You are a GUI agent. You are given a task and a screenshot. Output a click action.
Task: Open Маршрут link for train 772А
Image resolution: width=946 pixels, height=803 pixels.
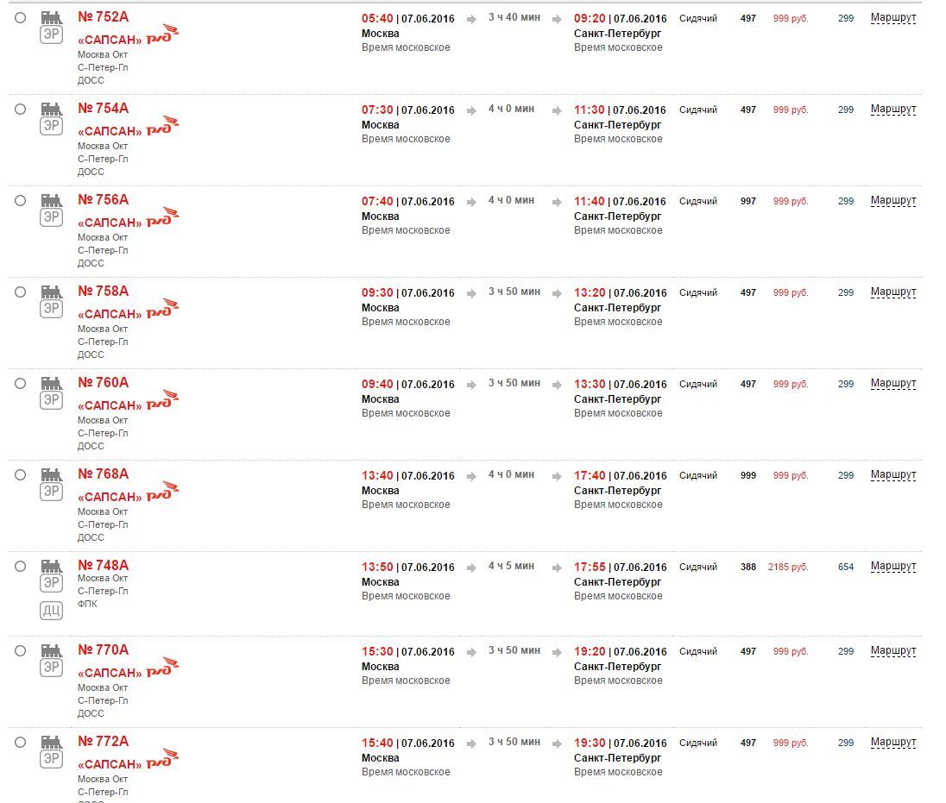[893, 743]
